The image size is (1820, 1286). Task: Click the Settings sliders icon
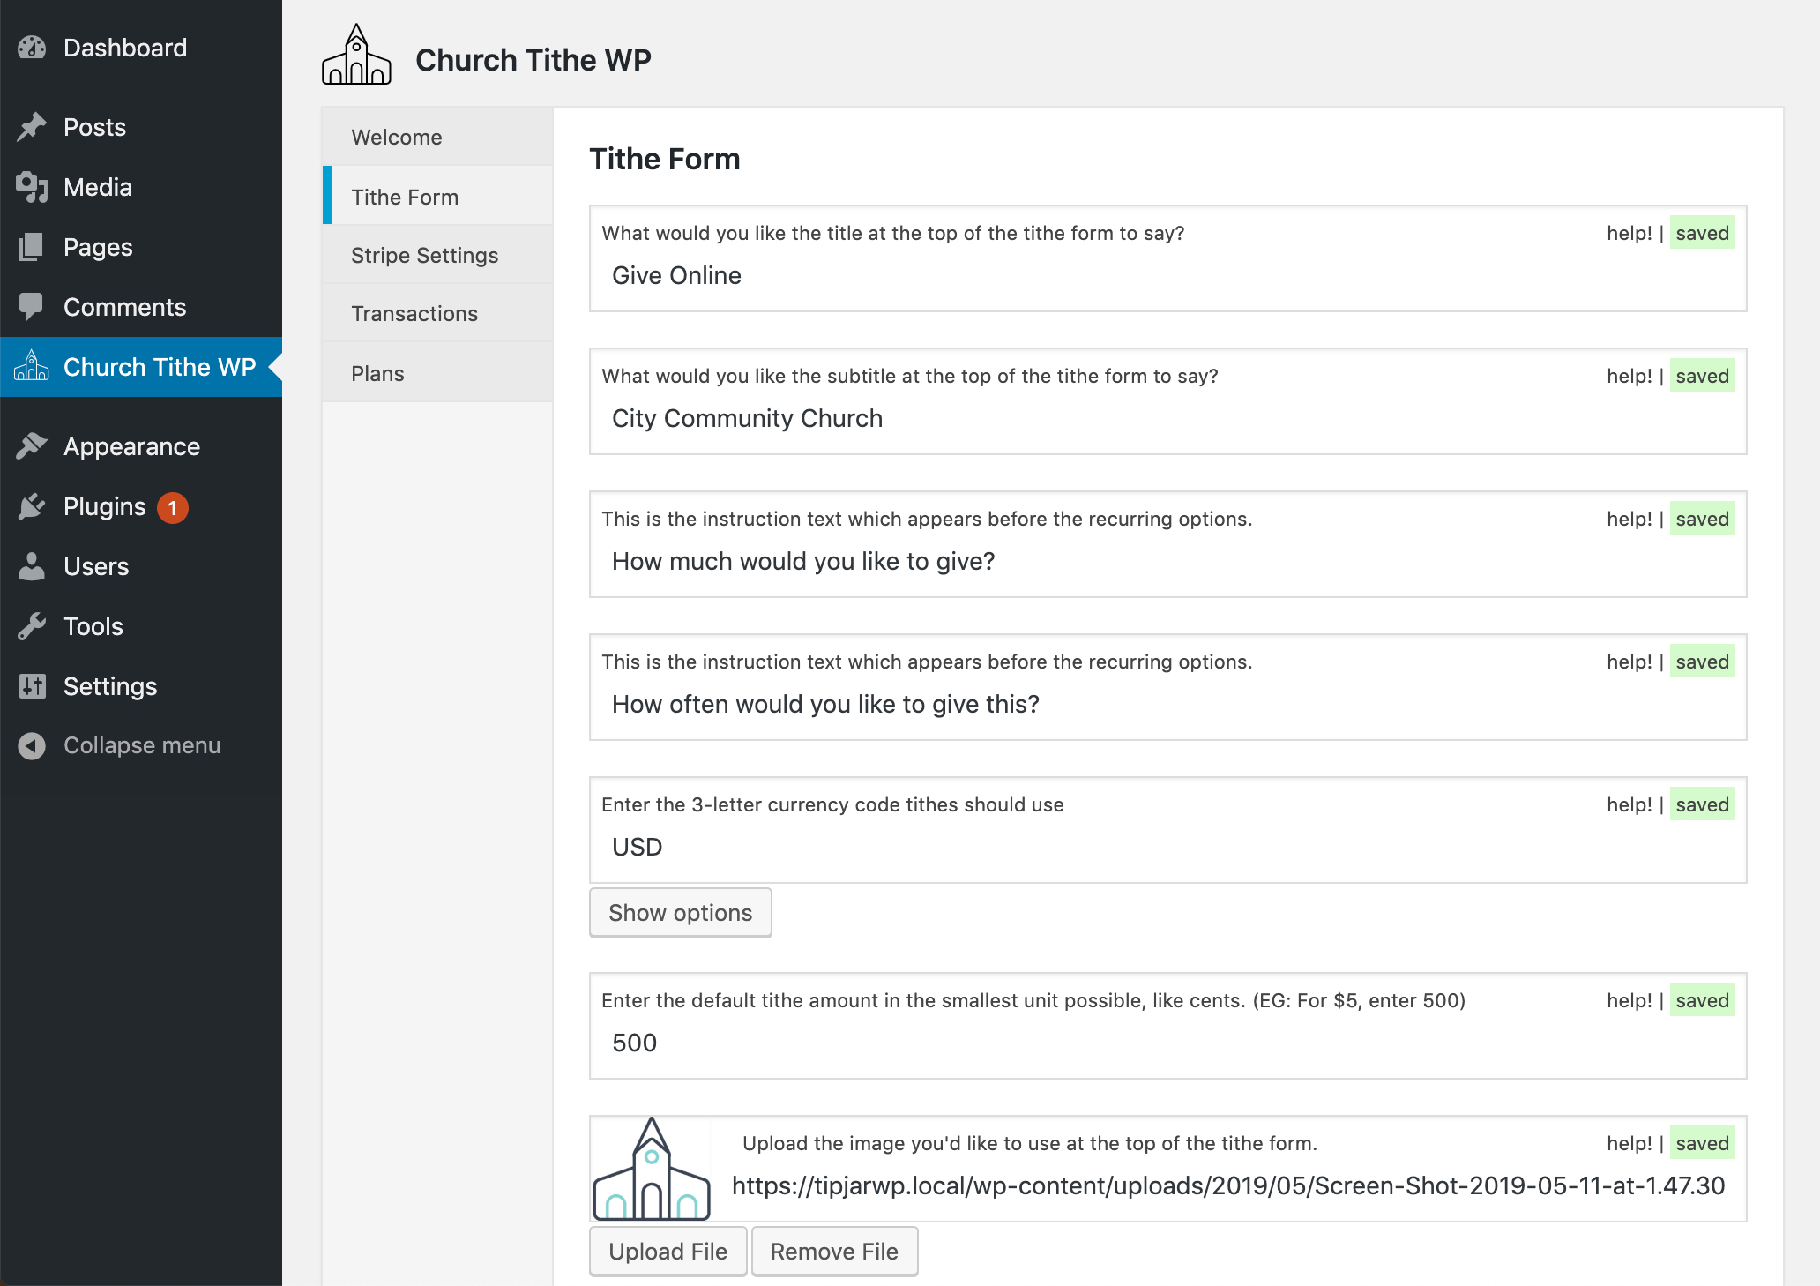click(32, 686)
